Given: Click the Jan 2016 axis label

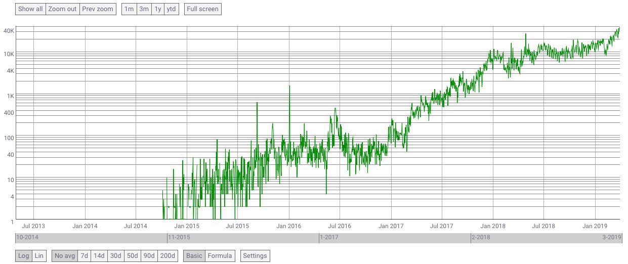Looking at the screenshot, I should coord(289,226).
